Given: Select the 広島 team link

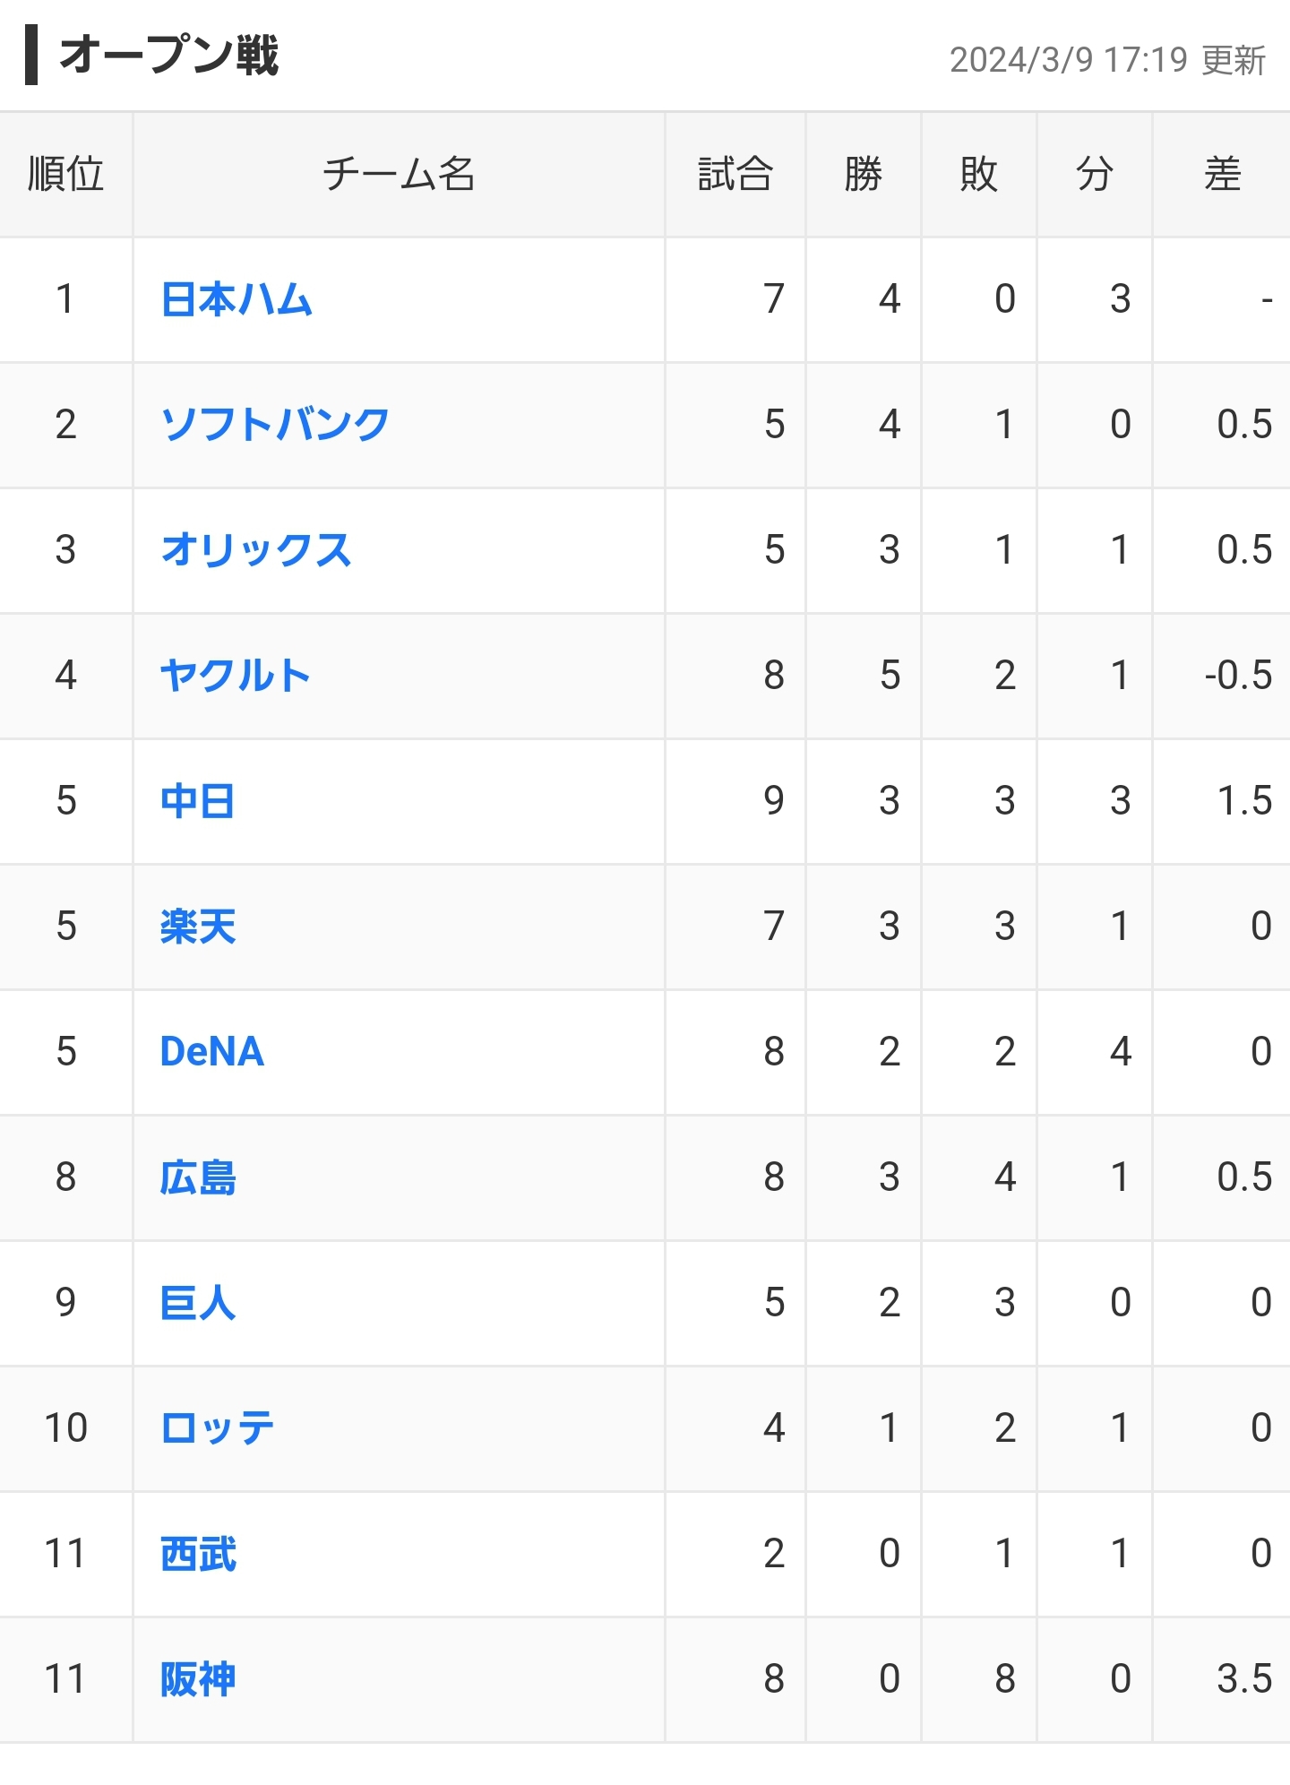Looking at the screenshot, I should pos(198,1177).
